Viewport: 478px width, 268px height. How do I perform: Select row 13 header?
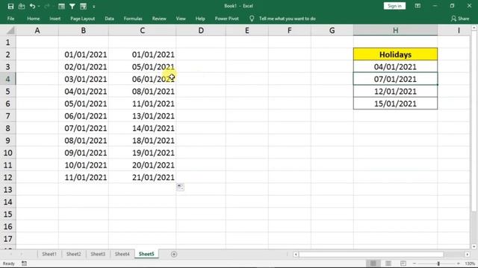tap(8, 190)
